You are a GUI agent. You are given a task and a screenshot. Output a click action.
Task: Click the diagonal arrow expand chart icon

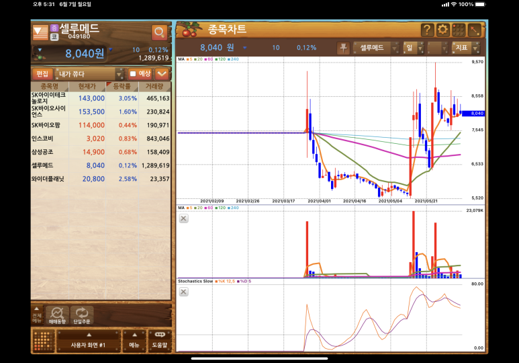point(474,30)
